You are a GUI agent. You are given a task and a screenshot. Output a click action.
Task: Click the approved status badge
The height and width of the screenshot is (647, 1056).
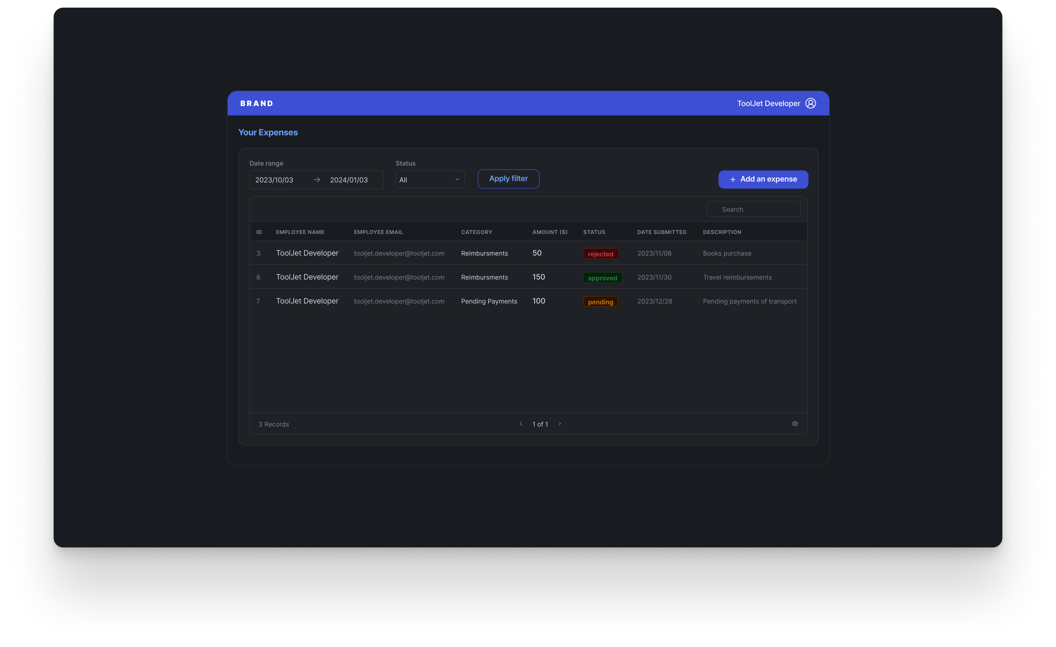pyautogui.click(x=602, y=278)
